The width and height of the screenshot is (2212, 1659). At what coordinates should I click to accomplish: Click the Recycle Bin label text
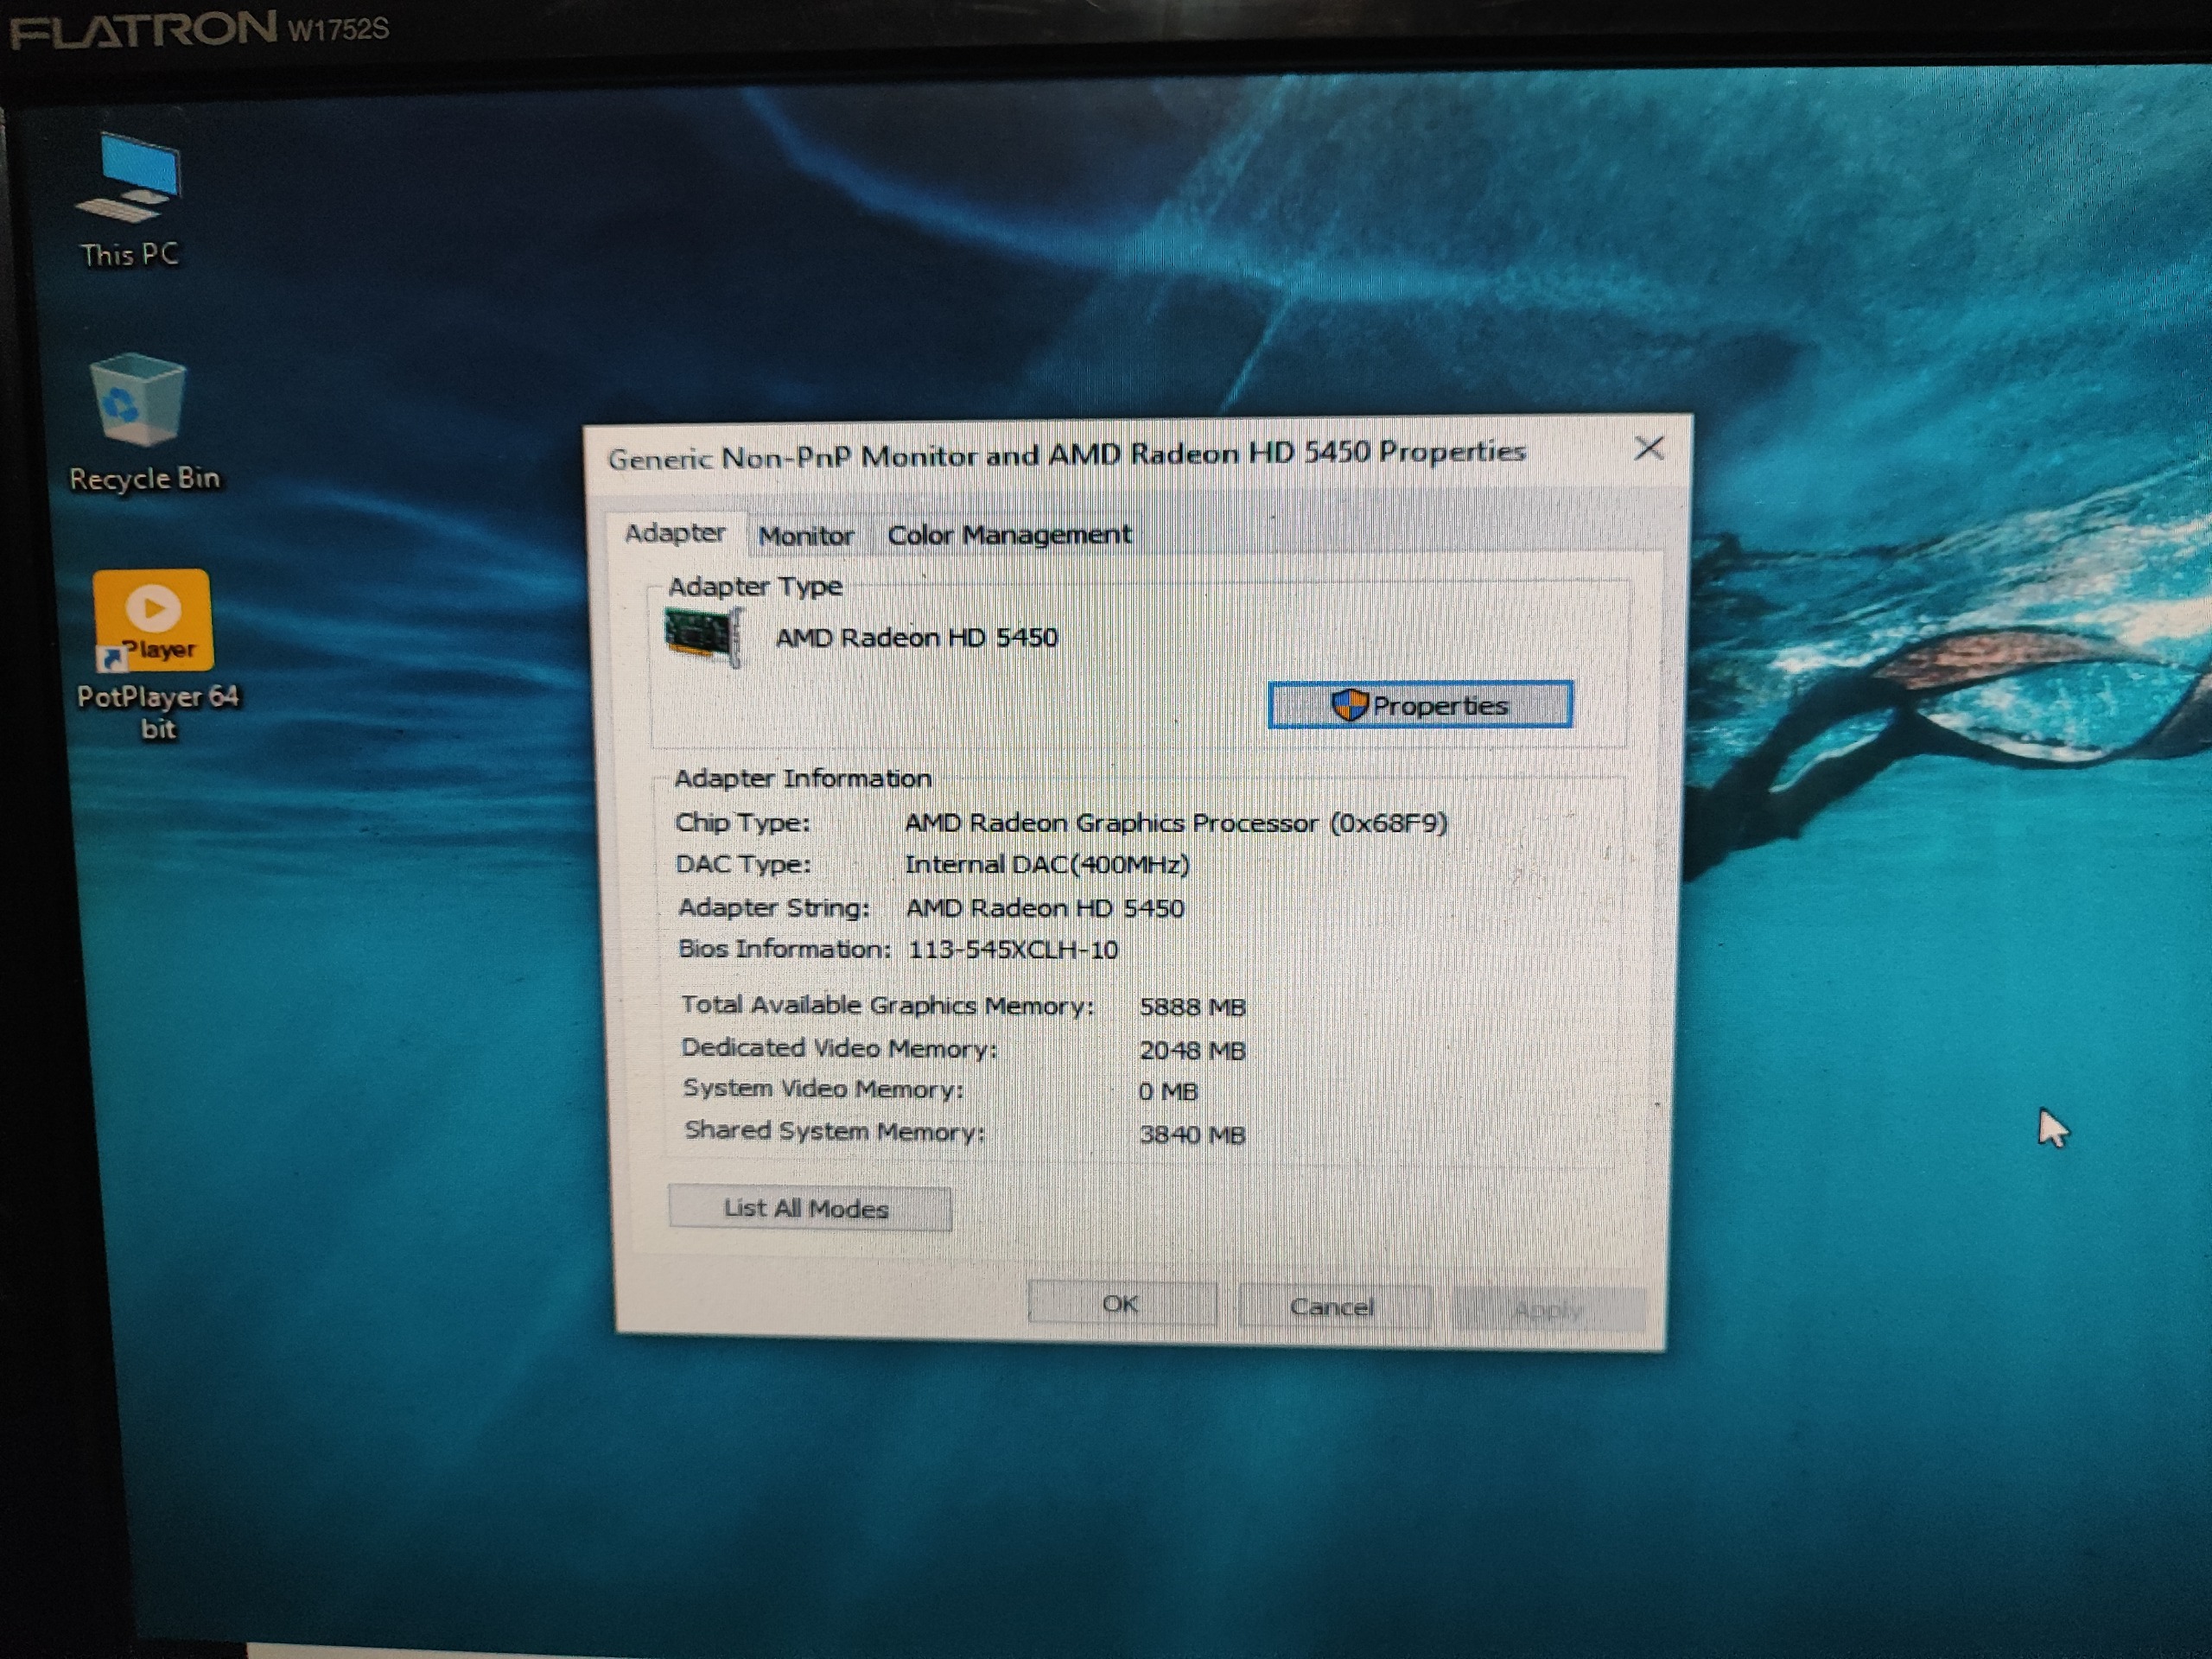pyautogui.click(x=144, y=479)
